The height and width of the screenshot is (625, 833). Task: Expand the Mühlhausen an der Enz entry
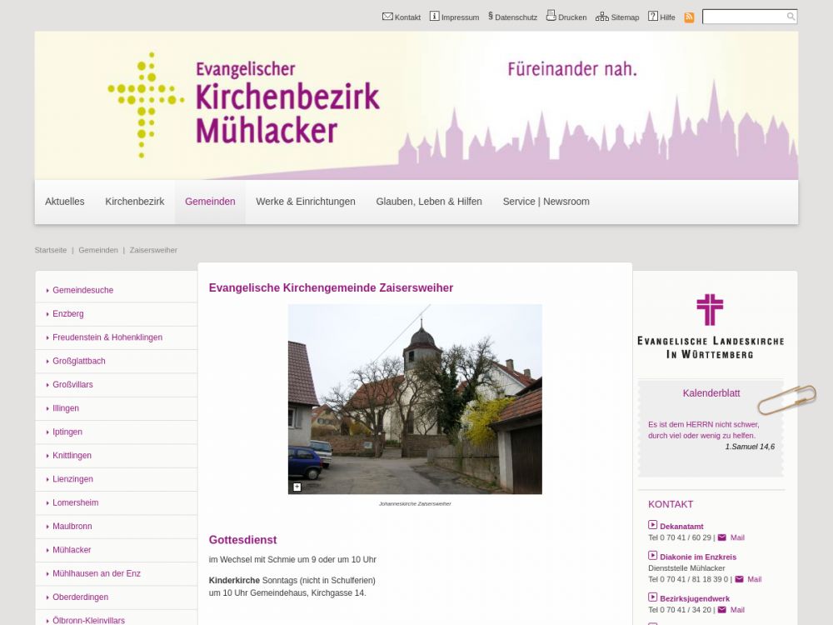(x=96, y=573)
